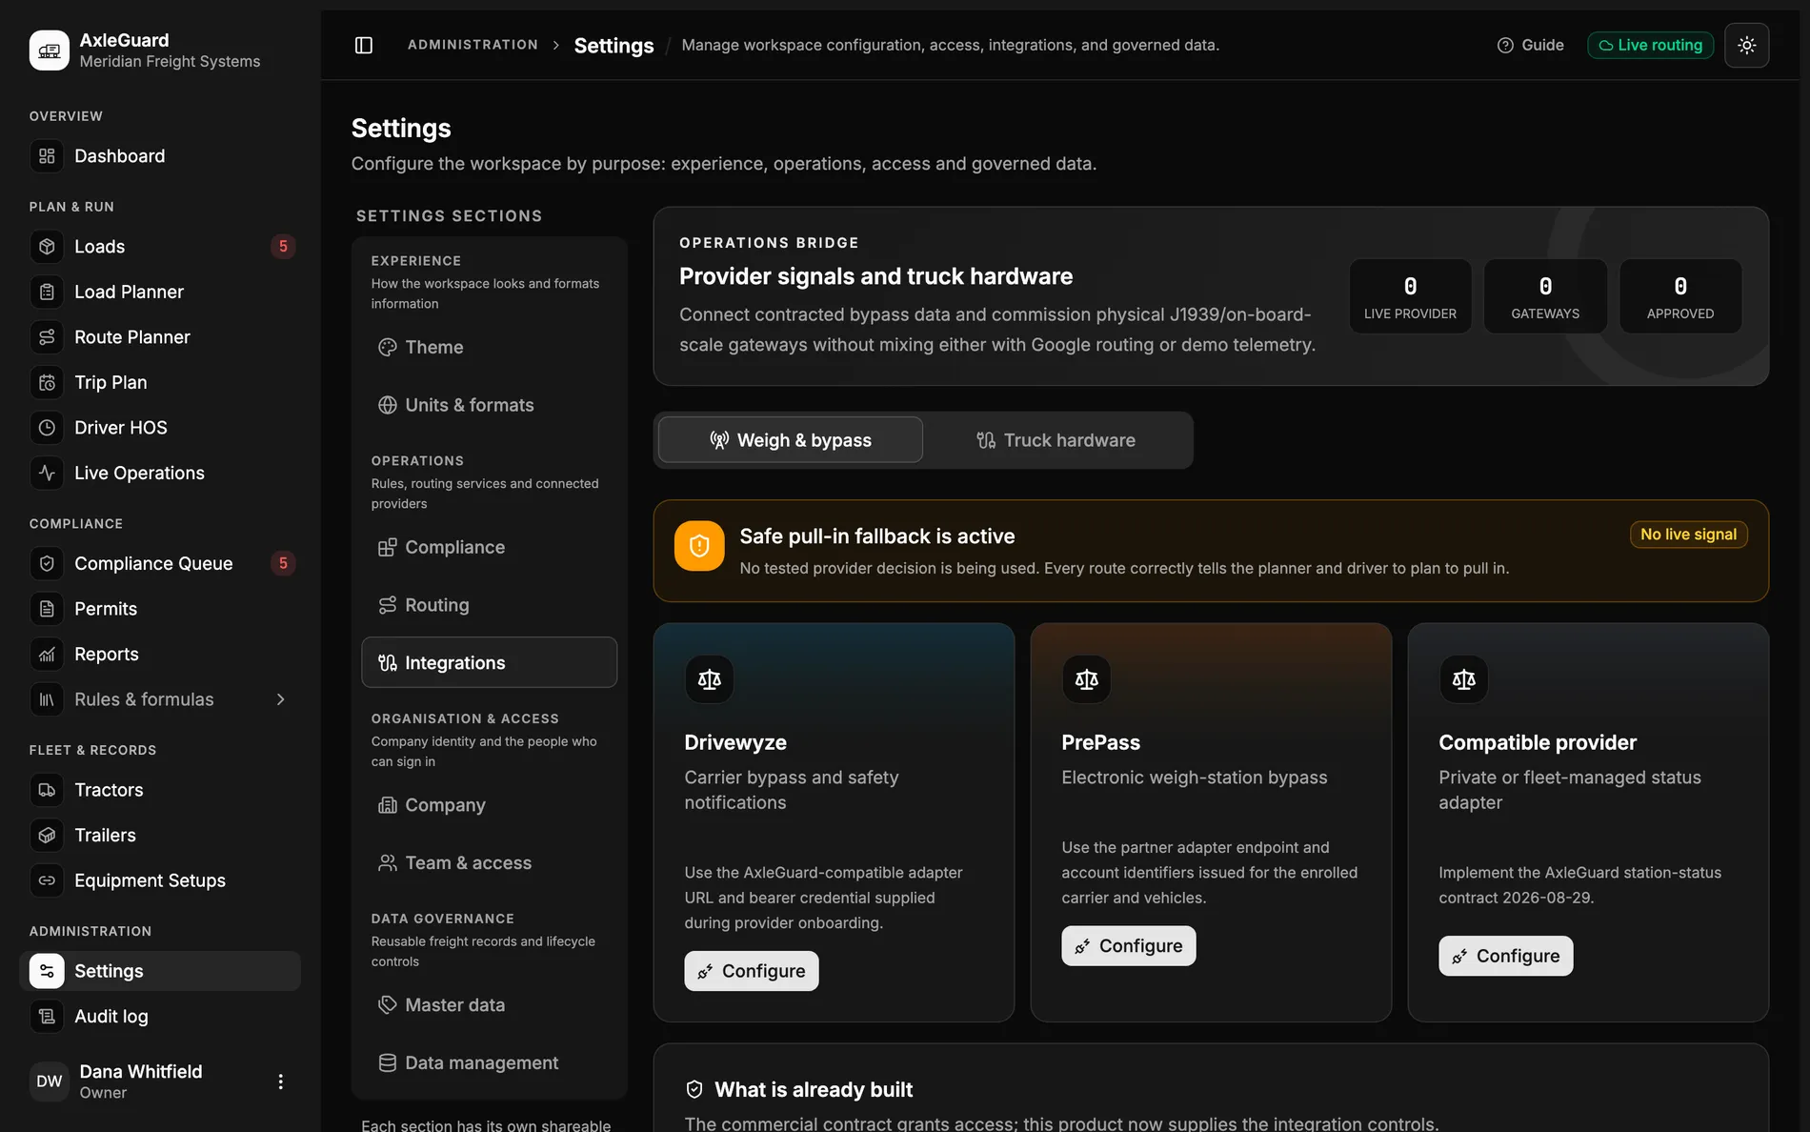Open the Master data section

click(x=490, y=1005)
